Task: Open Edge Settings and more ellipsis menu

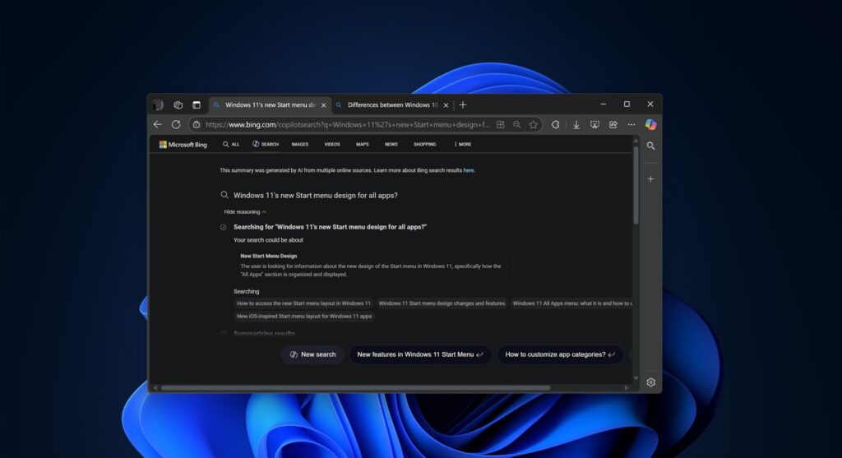Action: point(630,124)
